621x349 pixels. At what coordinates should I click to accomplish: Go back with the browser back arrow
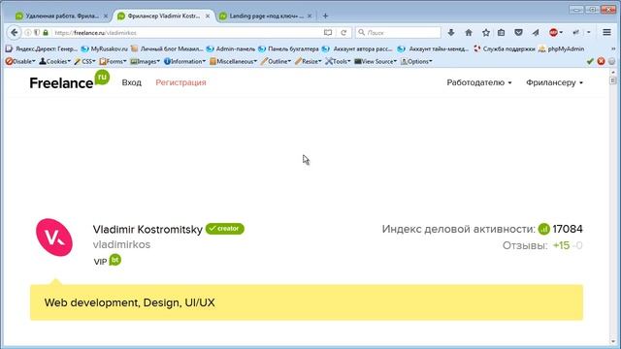click(x=15, y=32)
